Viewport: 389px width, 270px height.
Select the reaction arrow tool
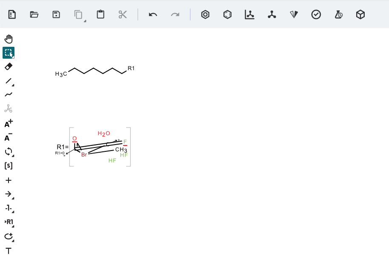point(9,194)
